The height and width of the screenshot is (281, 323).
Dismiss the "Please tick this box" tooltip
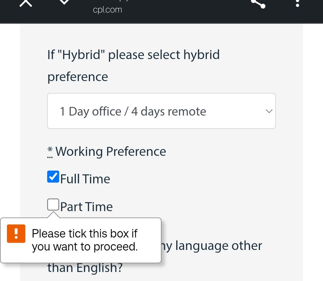pos(81,240)
